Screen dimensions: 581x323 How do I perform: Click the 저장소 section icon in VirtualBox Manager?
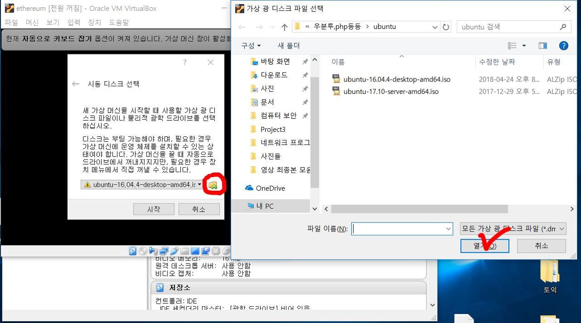coord(159,288)
